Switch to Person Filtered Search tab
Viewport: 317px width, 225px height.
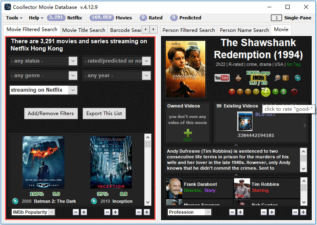(x=189, y=30)
